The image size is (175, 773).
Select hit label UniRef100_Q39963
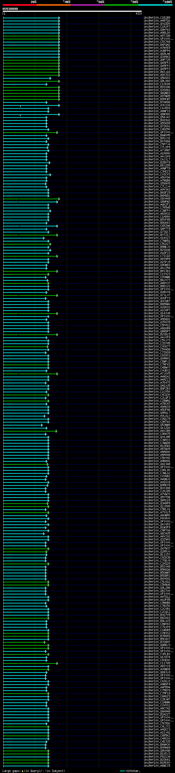(x=157, y=57)
